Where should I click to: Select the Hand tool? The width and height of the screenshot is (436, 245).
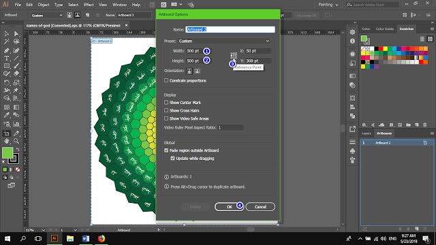pyautogui.click(x=7, y=141)
